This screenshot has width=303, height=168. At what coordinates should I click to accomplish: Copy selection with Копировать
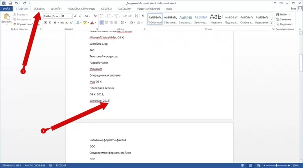(x=22, y=19)
